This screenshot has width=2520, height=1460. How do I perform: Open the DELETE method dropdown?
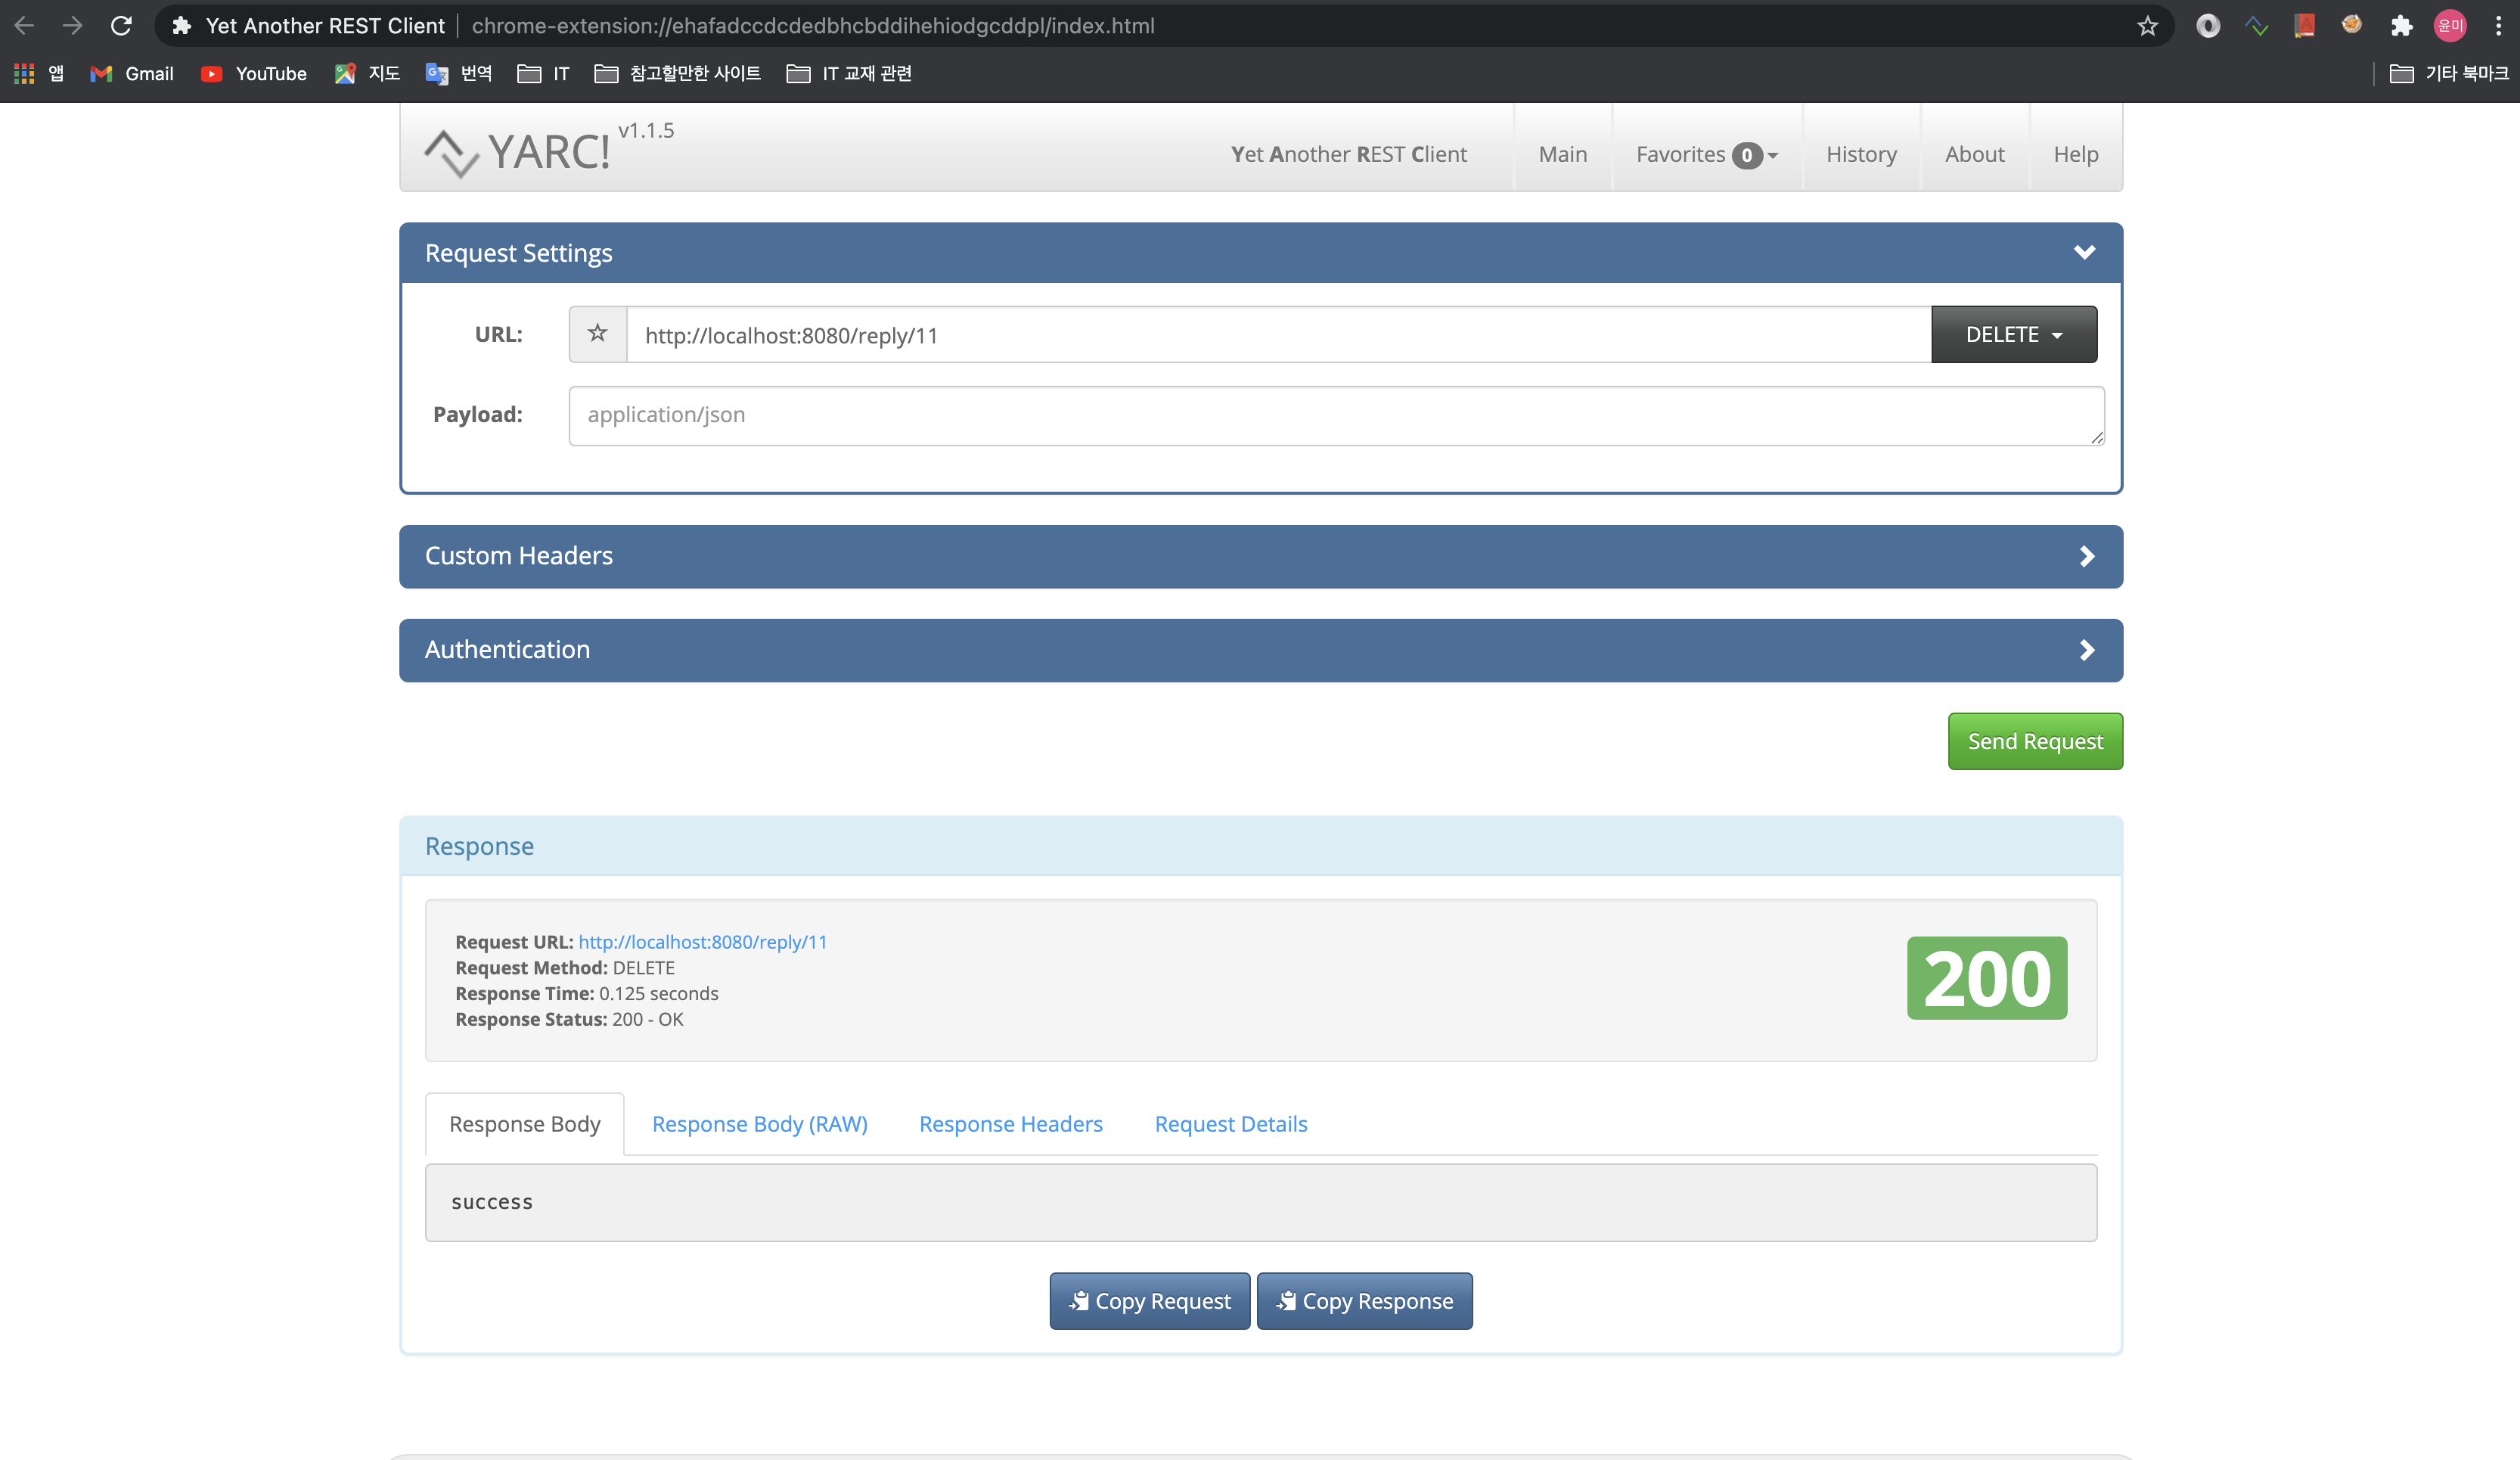2014,334
